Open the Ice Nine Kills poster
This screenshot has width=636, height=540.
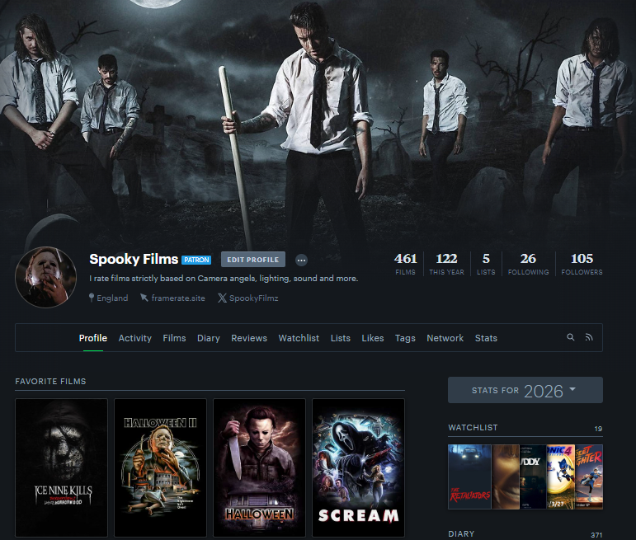(x=61, y=467)
